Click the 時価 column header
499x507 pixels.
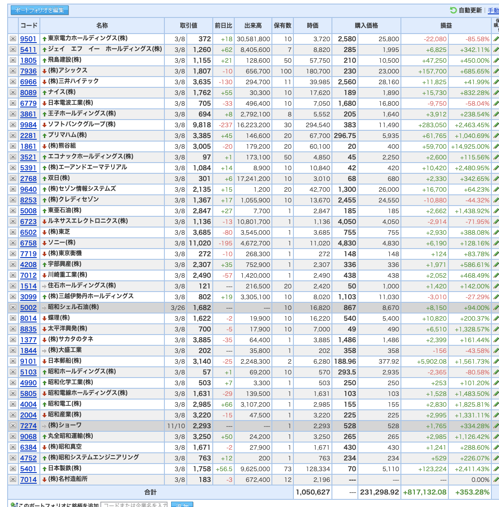coord(312,26)
